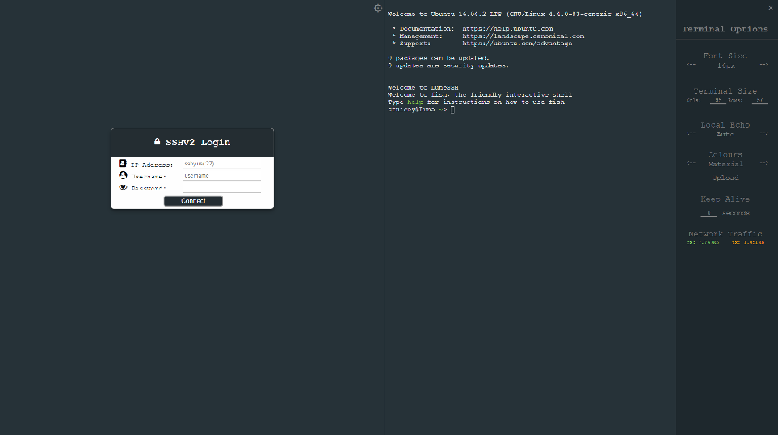
Task: Focus the Password input field
Action: pos(222,188)
